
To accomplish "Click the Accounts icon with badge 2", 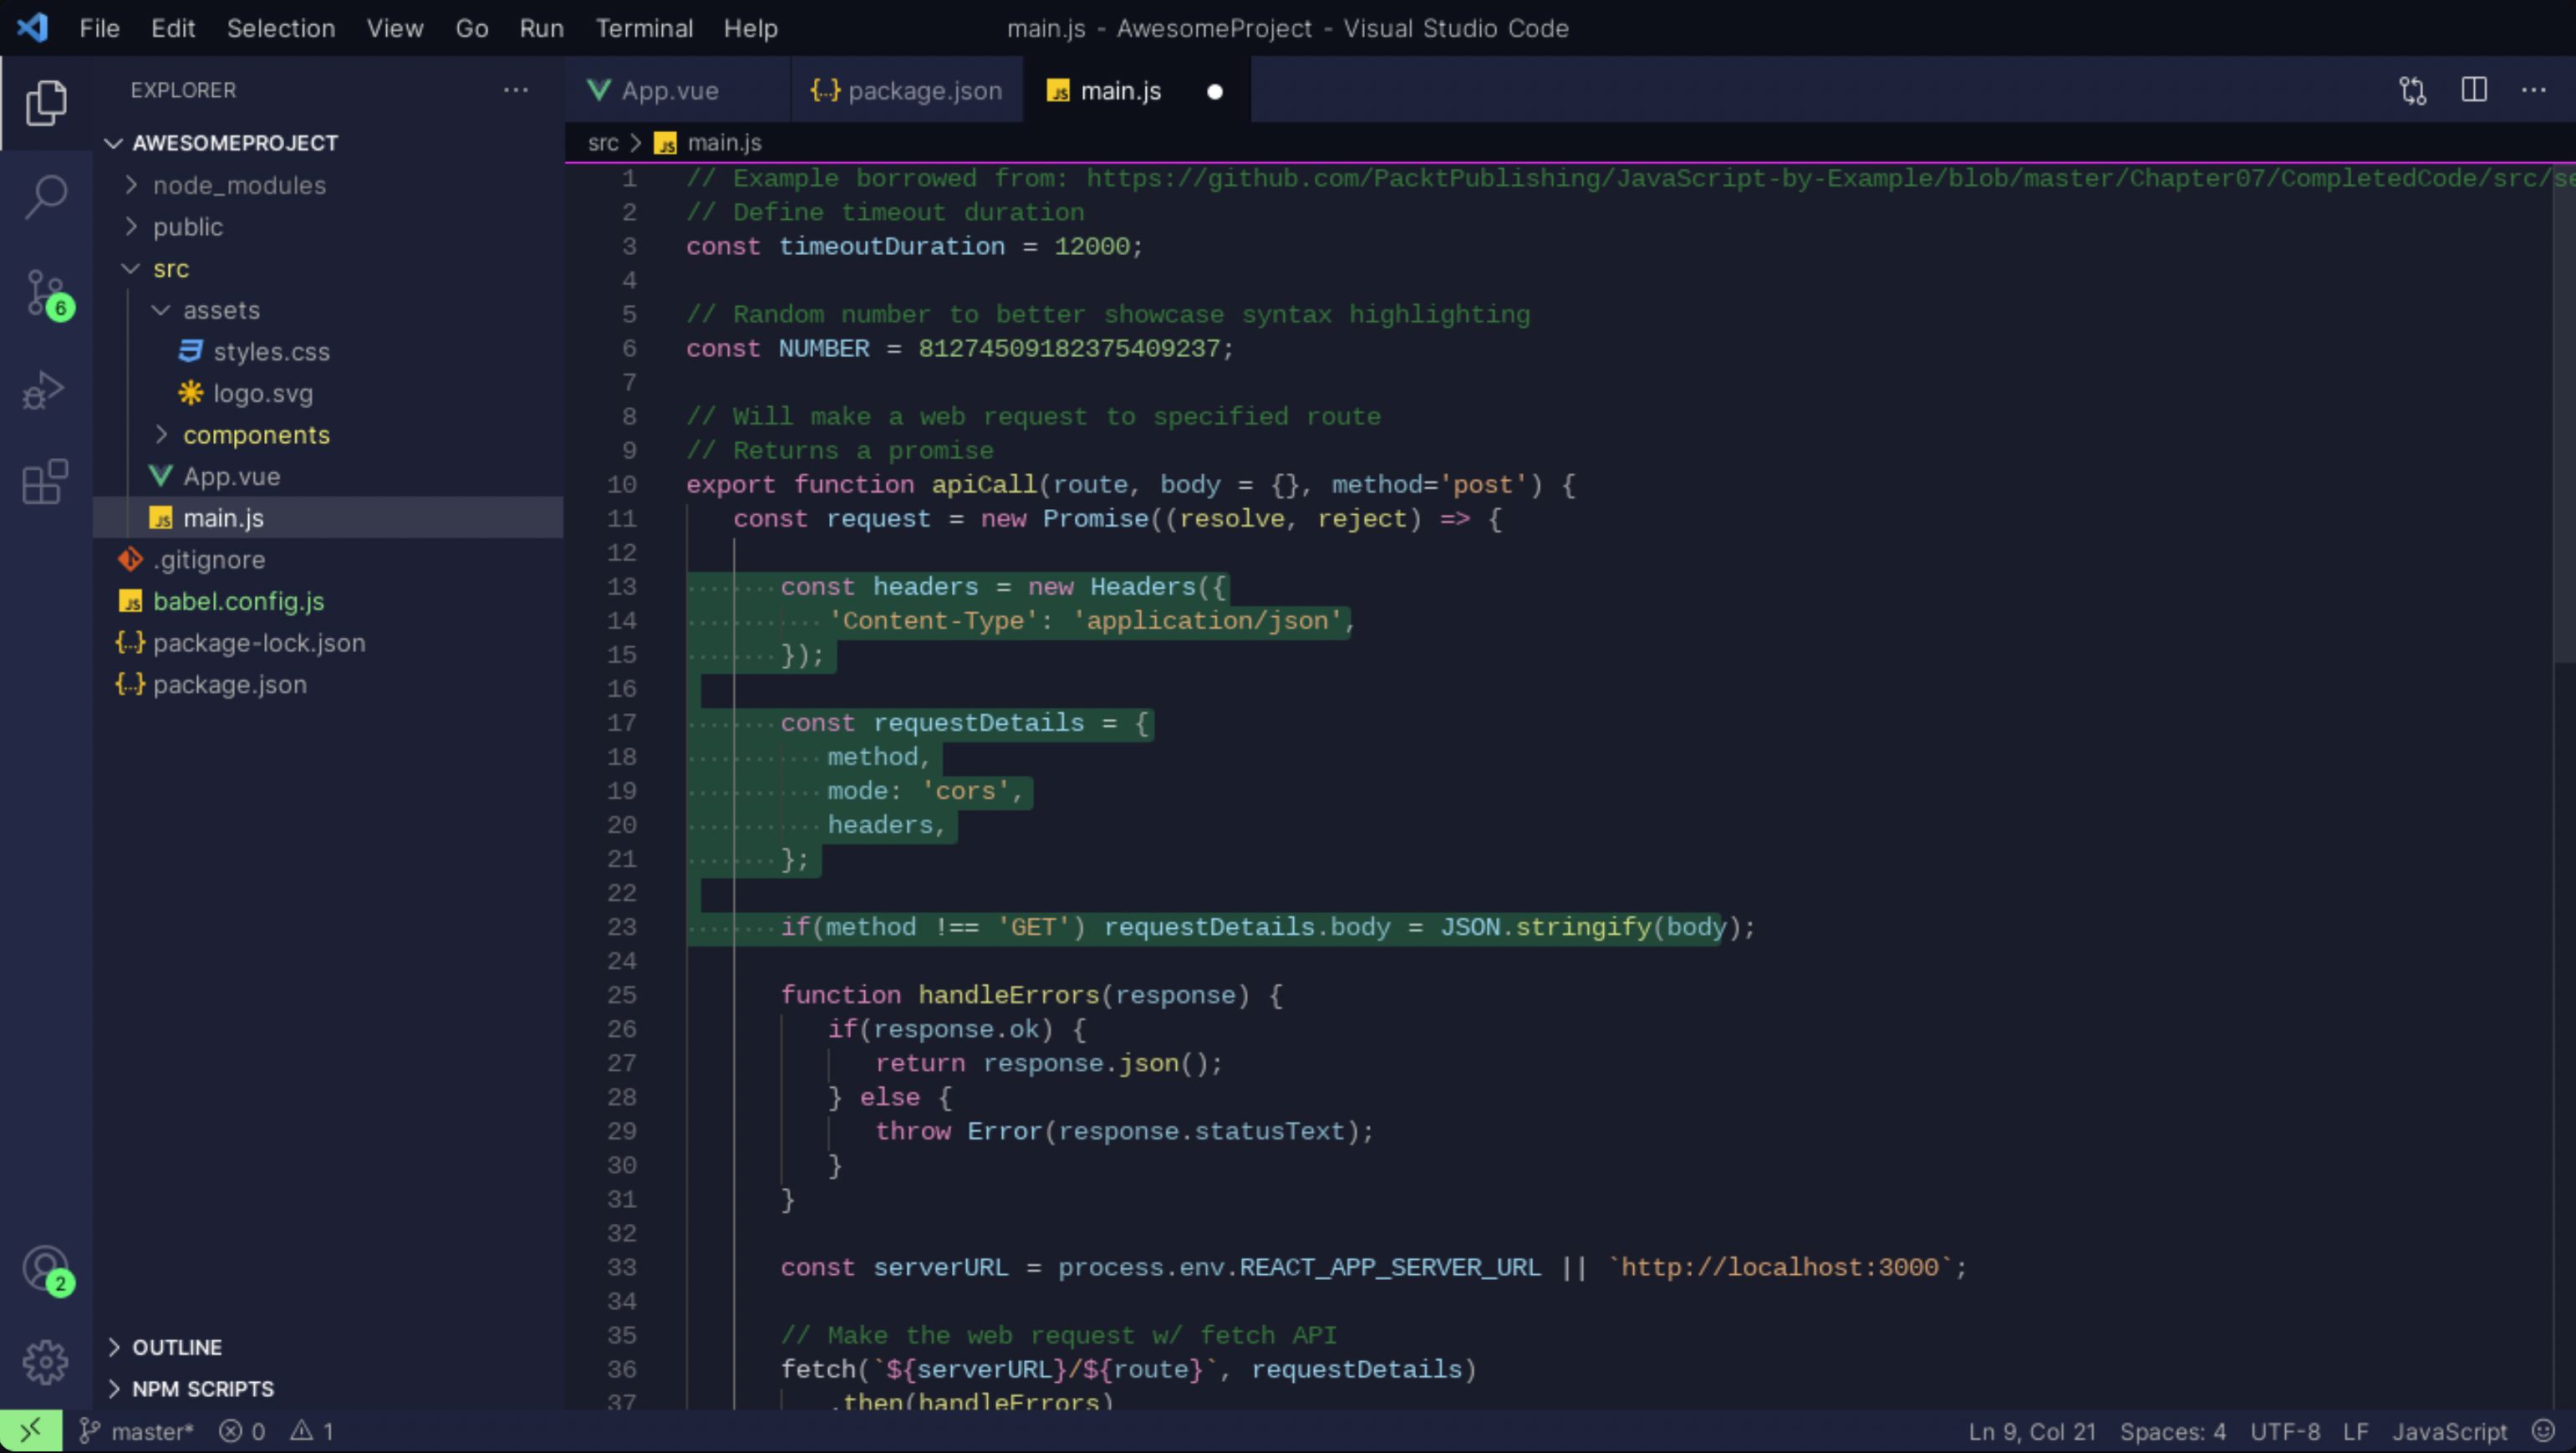I will (45, 1268).
